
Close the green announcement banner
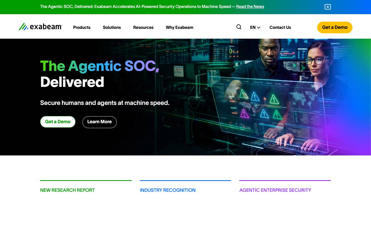pyautogui.click(x=327, y=7)
